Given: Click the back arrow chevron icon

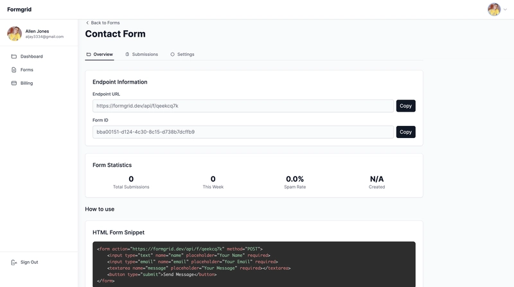Looking at the screenshot, I should point(87,23).
